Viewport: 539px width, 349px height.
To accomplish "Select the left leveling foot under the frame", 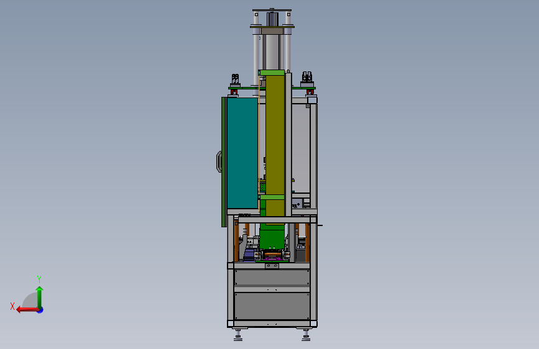I will (238, 335).
